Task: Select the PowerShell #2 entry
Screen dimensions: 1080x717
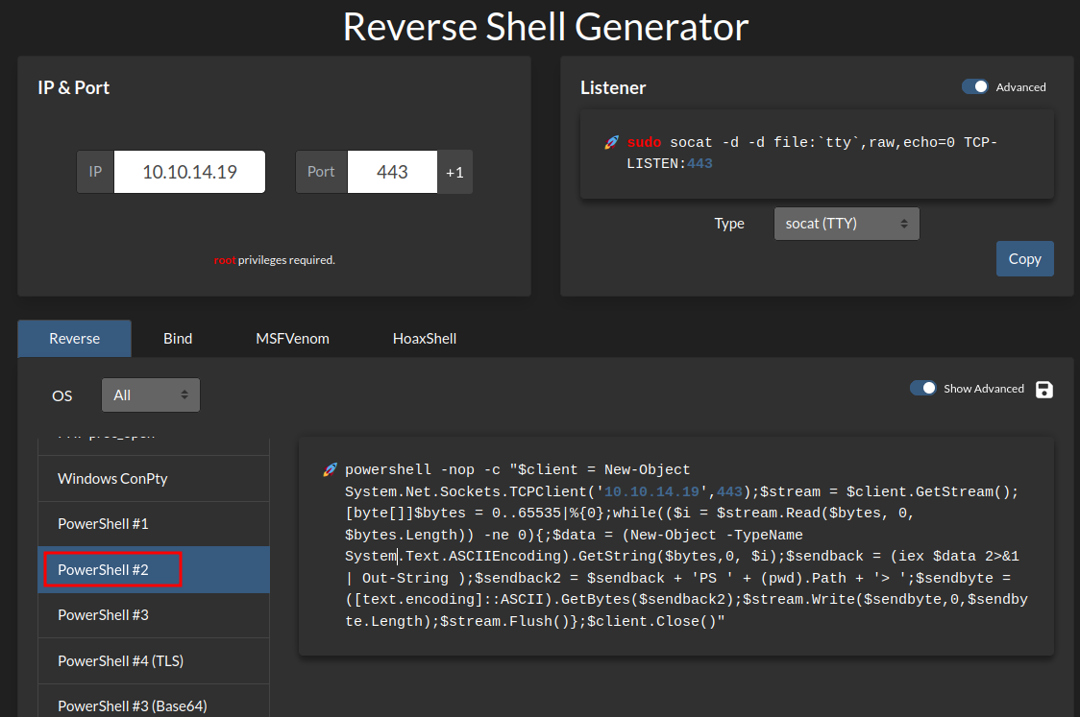Action: click(154, 570)
